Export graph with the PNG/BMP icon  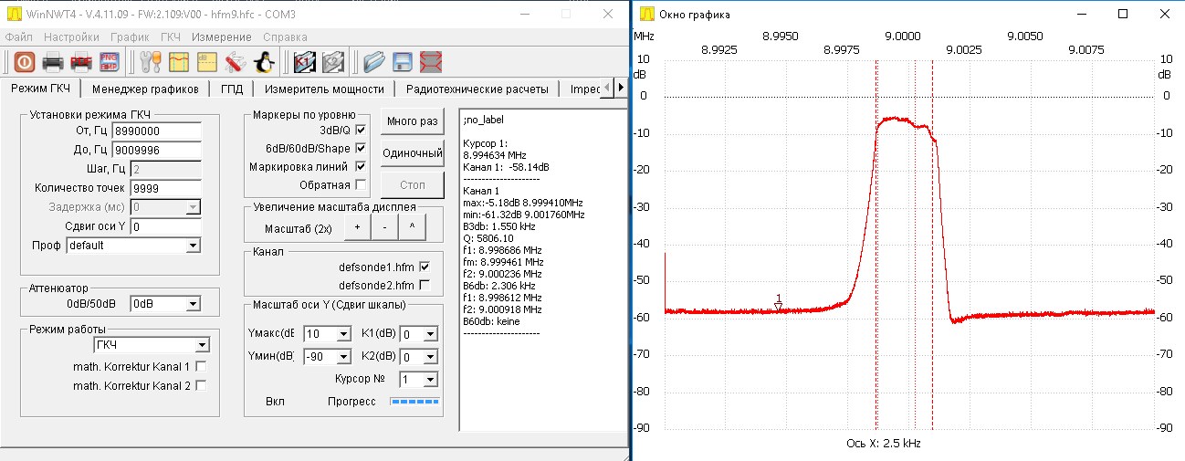[109, 62]
